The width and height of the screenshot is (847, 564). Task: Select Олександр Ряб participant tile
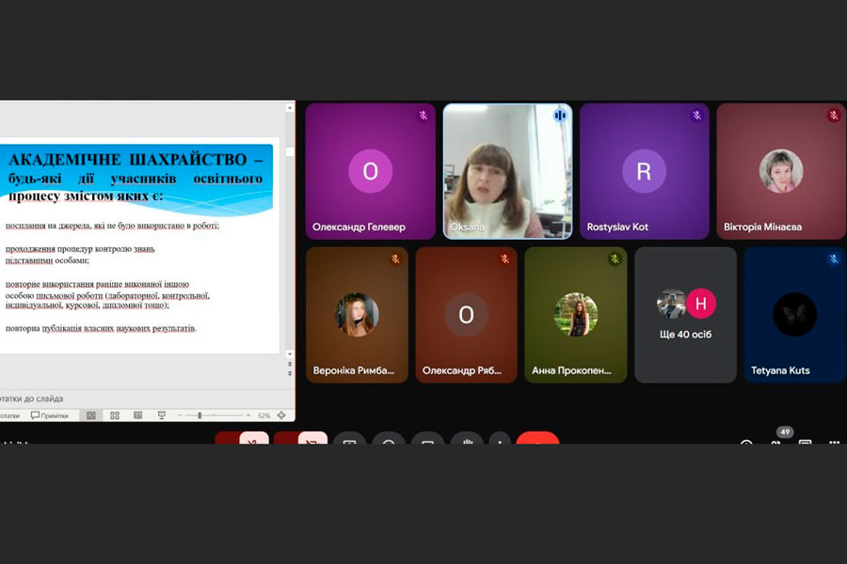pos(466,315)
